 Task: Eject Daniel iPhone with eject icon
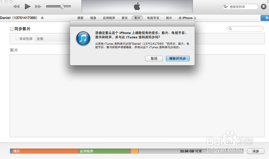[42, 18]
